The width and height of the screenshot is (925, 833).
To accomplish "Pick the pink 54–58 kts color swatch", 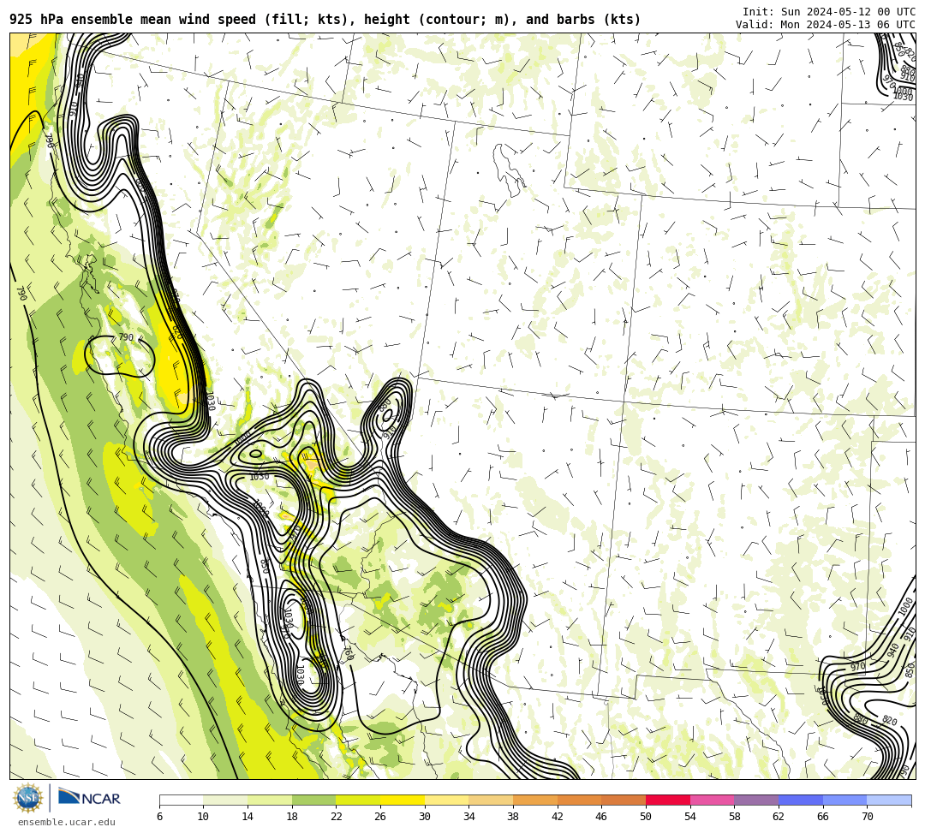I will [712, 800].
